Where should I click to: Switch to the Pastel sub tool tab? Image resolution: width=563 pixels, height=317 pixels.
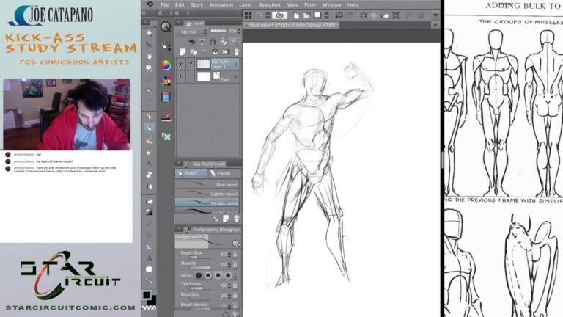point(220,173)
